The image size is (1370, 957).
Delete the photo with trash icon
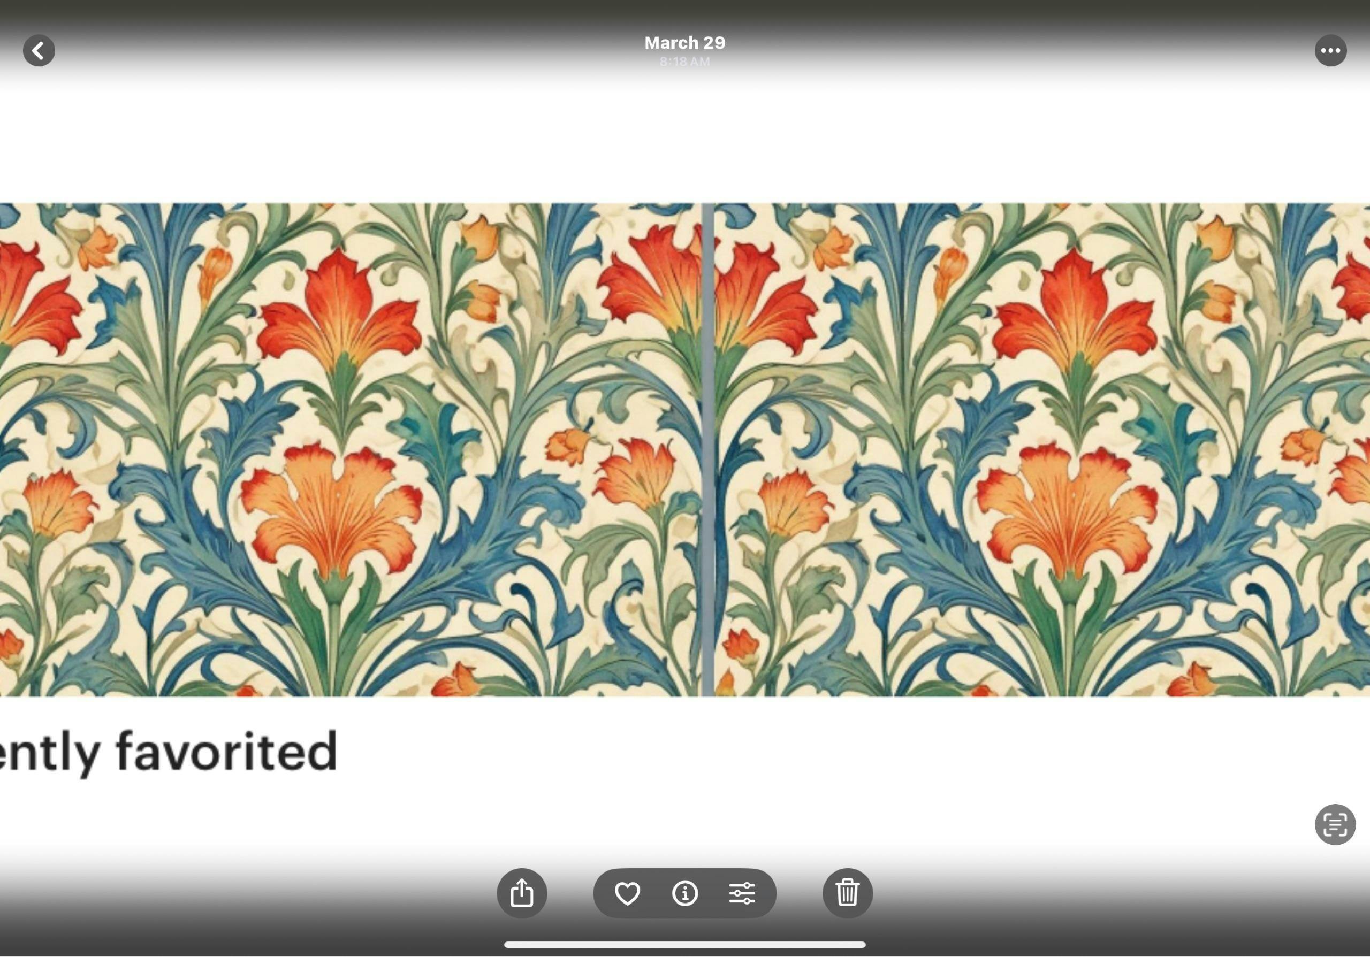tap(848, 893)
